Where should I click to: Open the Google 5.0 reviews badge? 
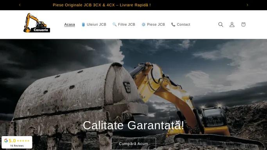pyautogui.click(x=17, y=142)
